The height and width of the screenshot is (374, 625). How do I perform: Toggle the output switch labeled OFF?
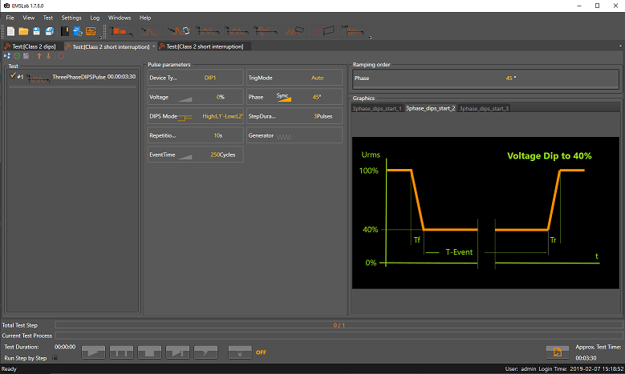pyautogui.click(x=240, y=352)
